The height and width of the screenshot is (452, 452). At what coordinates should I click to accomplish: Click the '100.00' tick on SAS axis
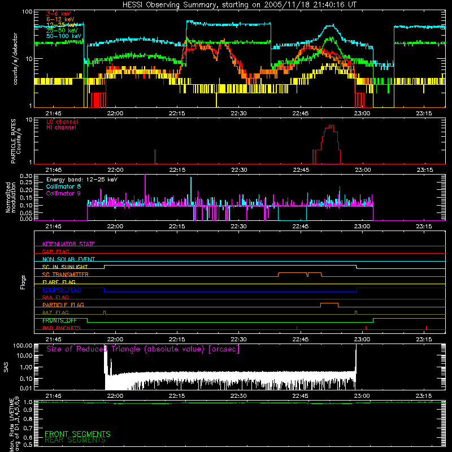(23, 345)
